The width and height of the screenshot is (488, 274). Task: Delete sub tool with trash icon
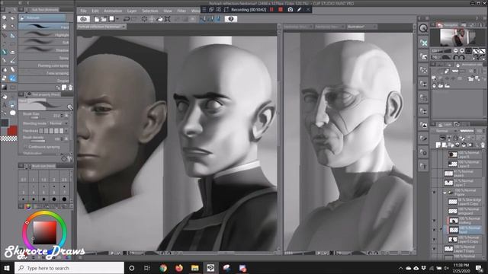(x=71, y=88)
